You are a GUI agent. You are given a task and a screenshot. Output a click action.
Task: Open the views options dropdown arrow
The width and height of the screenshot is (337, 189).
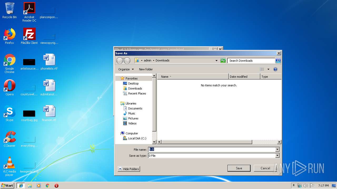coord(268,69)
